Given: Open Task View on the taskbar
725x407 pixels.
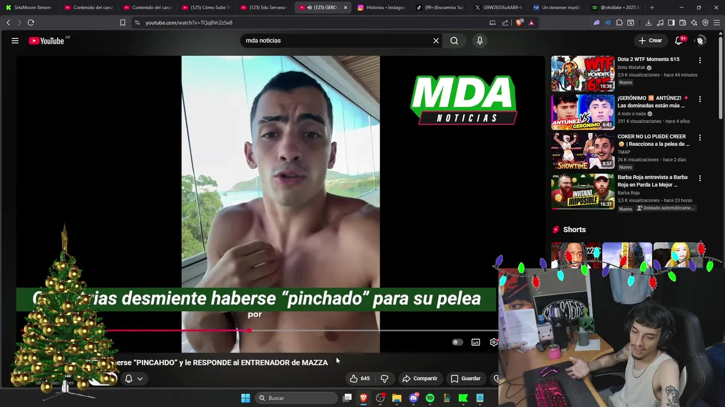Looking at the screenshot, I should tap(347, 398).
